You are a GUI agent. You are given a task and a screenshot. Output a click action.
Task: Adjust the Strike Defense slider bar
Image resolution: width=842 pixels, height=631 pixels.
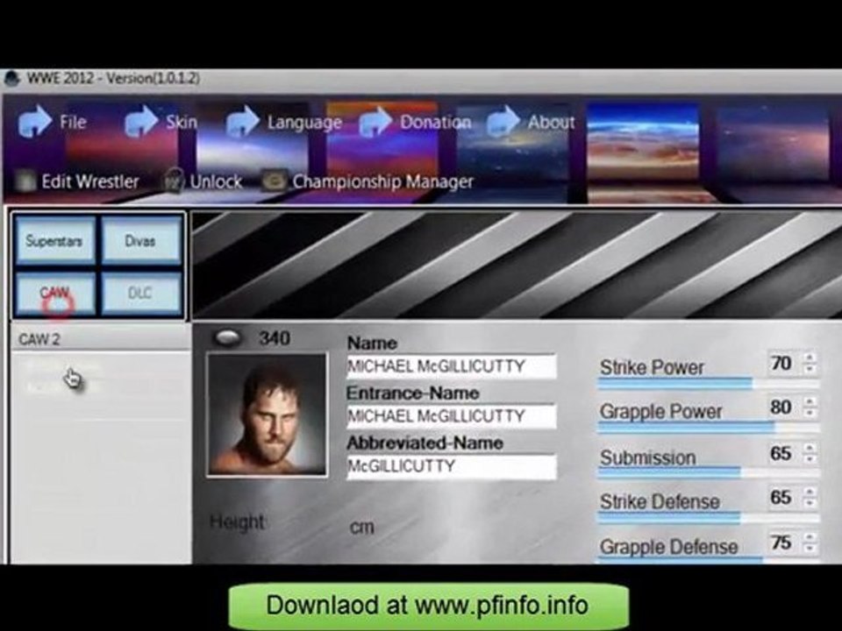709,518
